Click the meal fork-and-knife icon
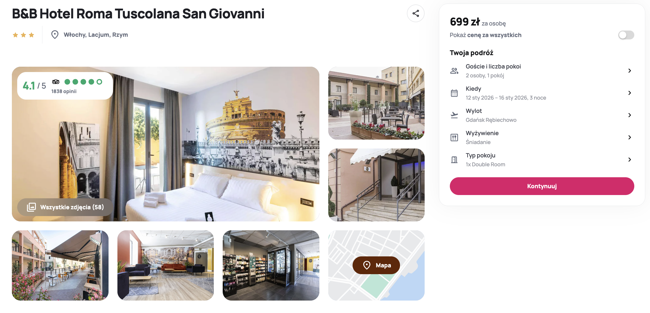Image resolution: width=650 pixels, height=313 pixels. click(454, 138)
